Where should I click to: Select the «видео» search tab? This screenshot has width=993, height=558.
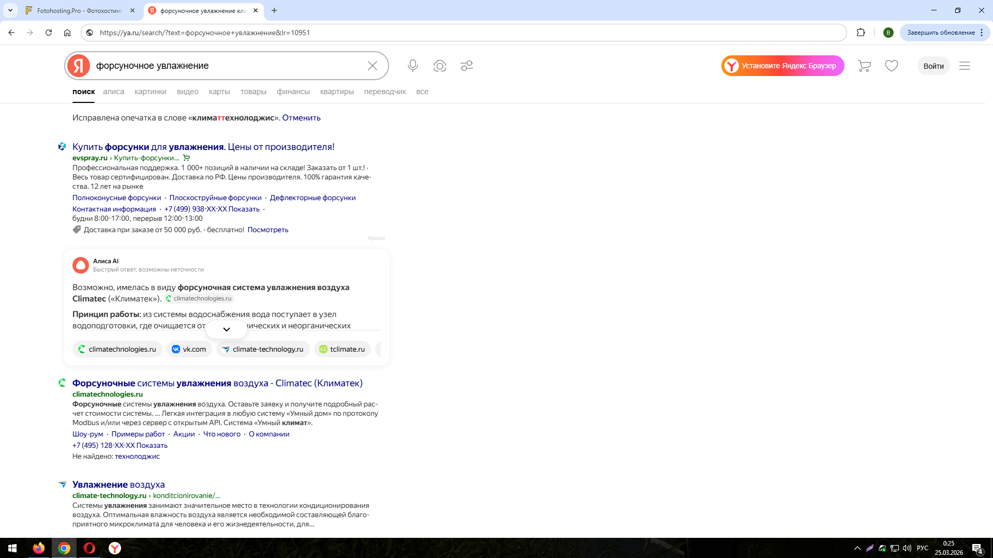188,92
